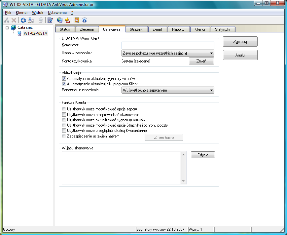Click the Zastosuj button

(x=240, y=42)
